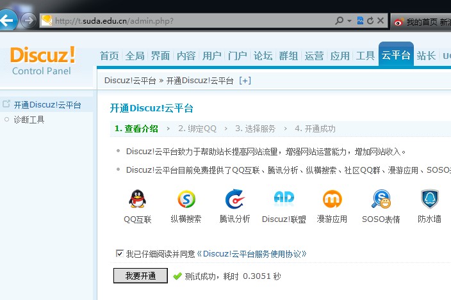451x300 pixels.
Task: Click the Discuz! Control Panel logo
Action: click(x=42, y=61)
